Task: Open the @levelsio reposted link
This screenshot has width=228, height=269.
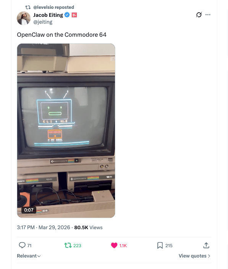Action: click(x=53, y=7)
